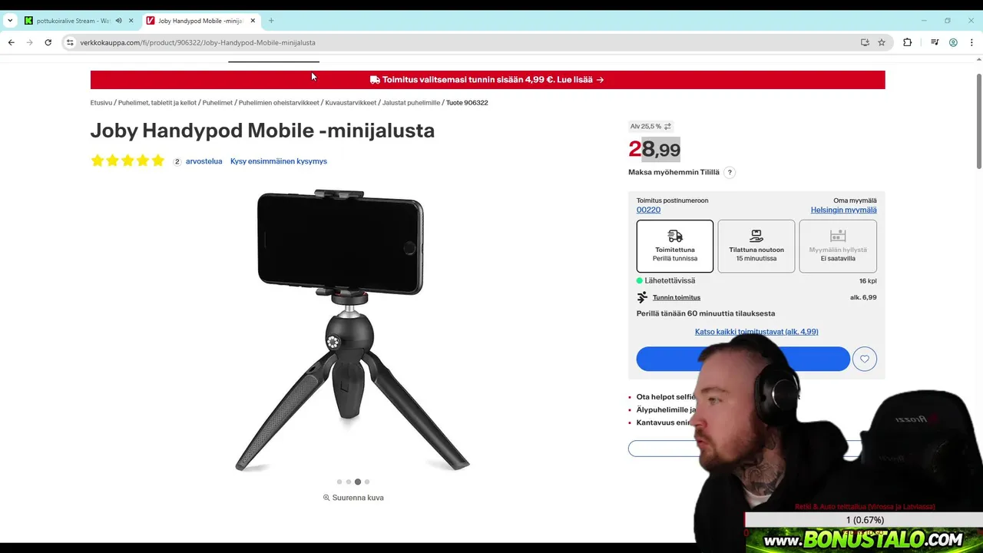The width and height of the screenshot is (983, 553).
Task: Select the fourth image carousel dot
Action: pyautogui.click(x=367, y=482)
